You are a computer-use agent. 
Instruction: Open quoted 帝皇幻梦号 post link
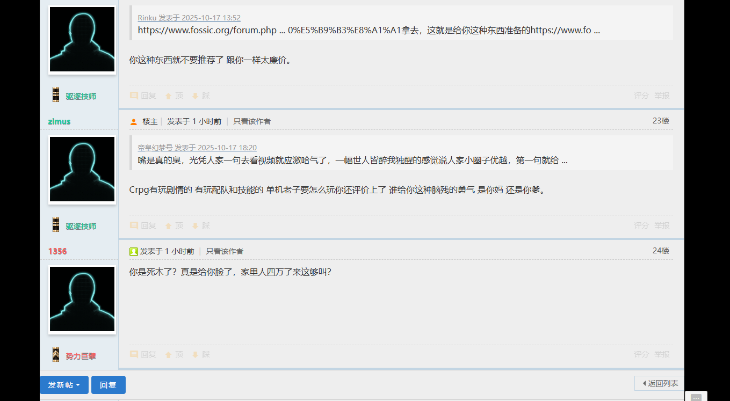click(x=197, y=148)
